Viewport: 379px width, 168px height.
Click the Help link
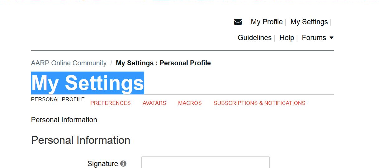[x=287, y=38]
